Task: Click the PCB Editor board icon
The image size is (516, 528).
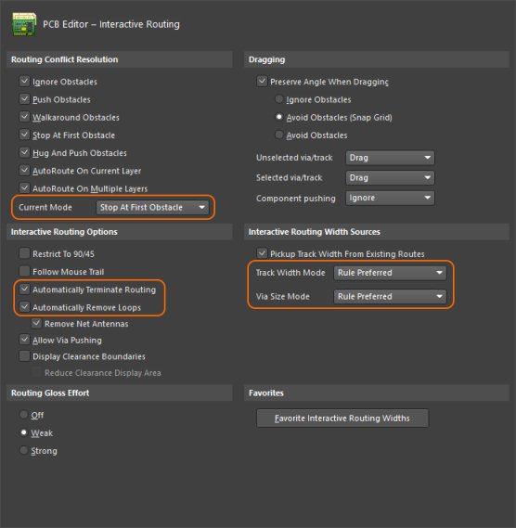Action: tap(24, 24)
